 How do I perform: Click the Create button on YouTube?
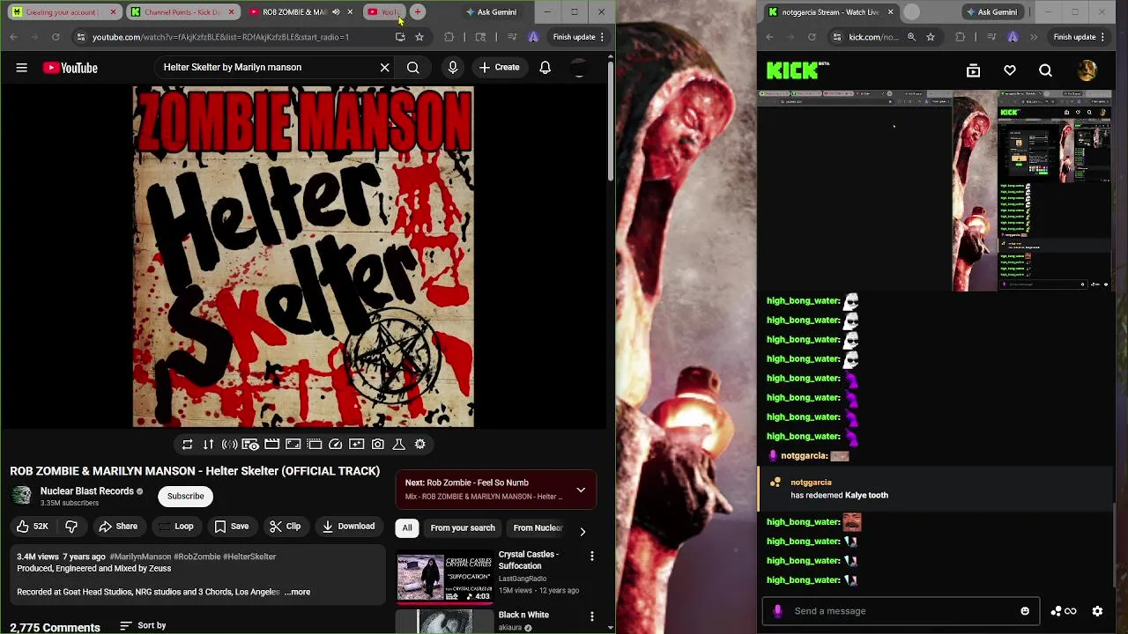click(x=499, y=67)
